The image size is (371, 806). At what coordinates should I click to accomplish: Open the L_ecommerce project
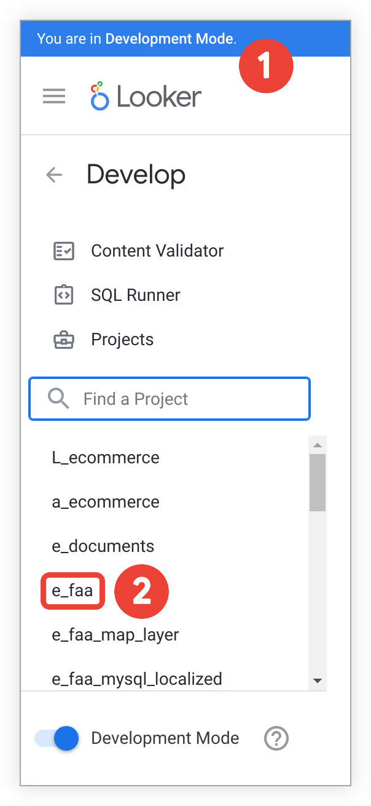click(106, 458)
